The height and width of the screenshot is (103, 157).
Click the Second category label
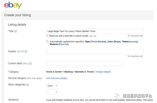[x=17, y=78]
